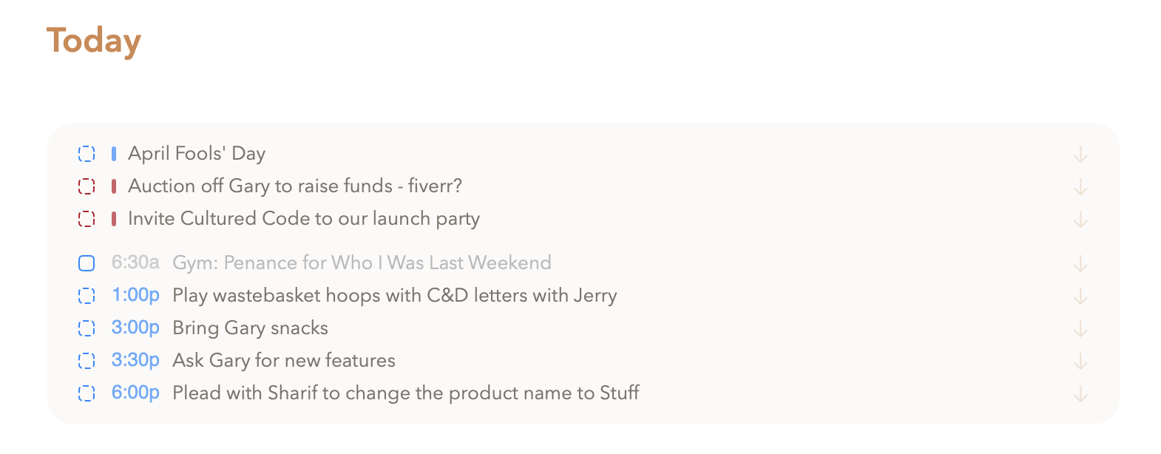Check the Plead with Sharif box
This screenshot has height=454, width=1161.
(x=87, y=393)
